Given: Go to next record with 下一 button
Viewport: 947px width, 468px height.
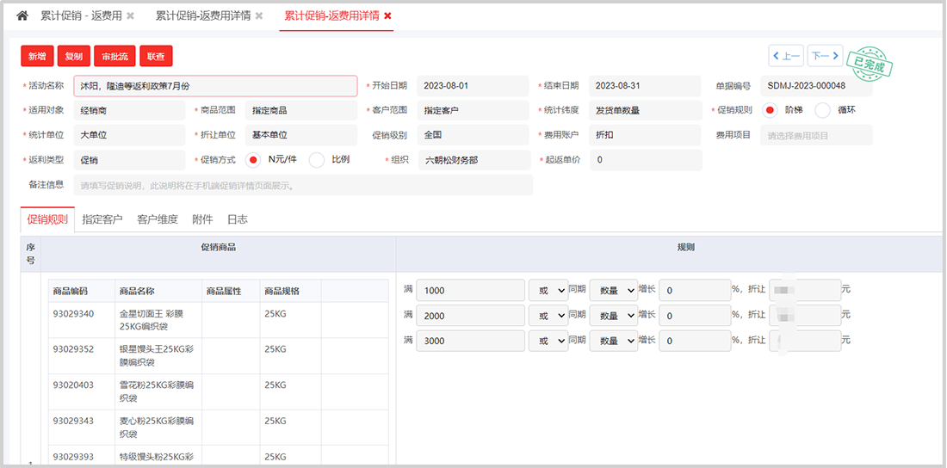Looking at the screenshot, I should (825, 56).
